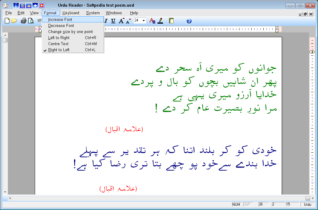Click the first dark blue Urdu verse line
This screenshot has height=210, width=318.
click(178, 151)
